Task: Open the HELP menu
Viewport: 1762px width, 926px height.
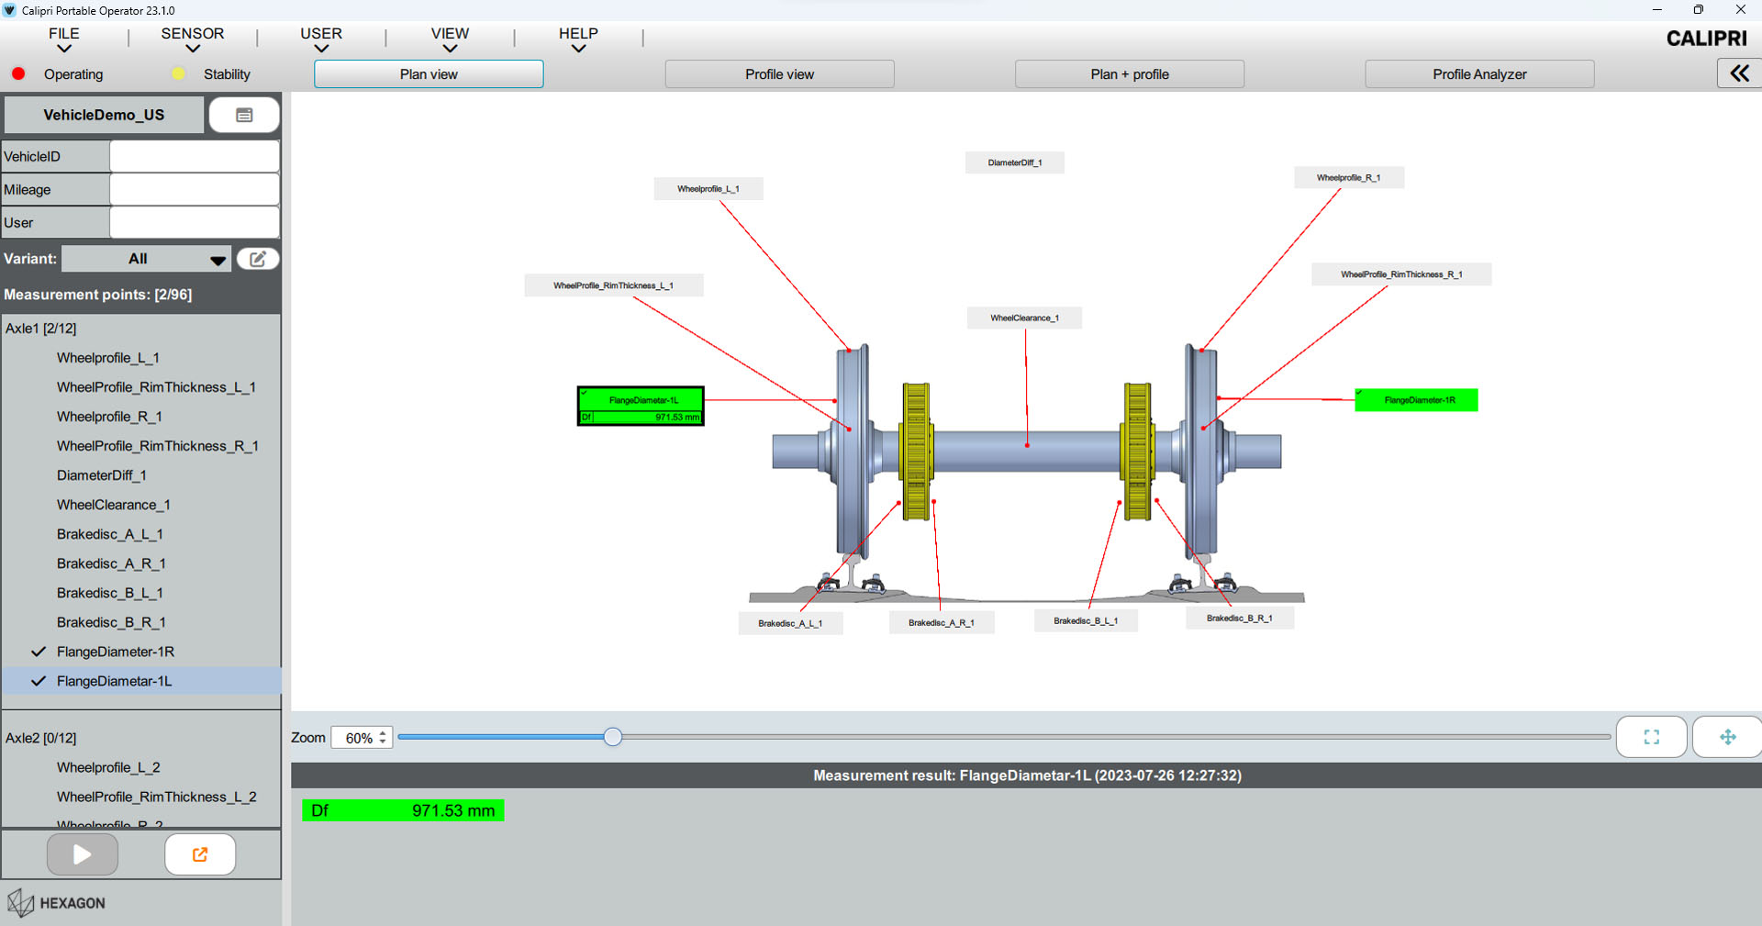Action: (578, 39)
